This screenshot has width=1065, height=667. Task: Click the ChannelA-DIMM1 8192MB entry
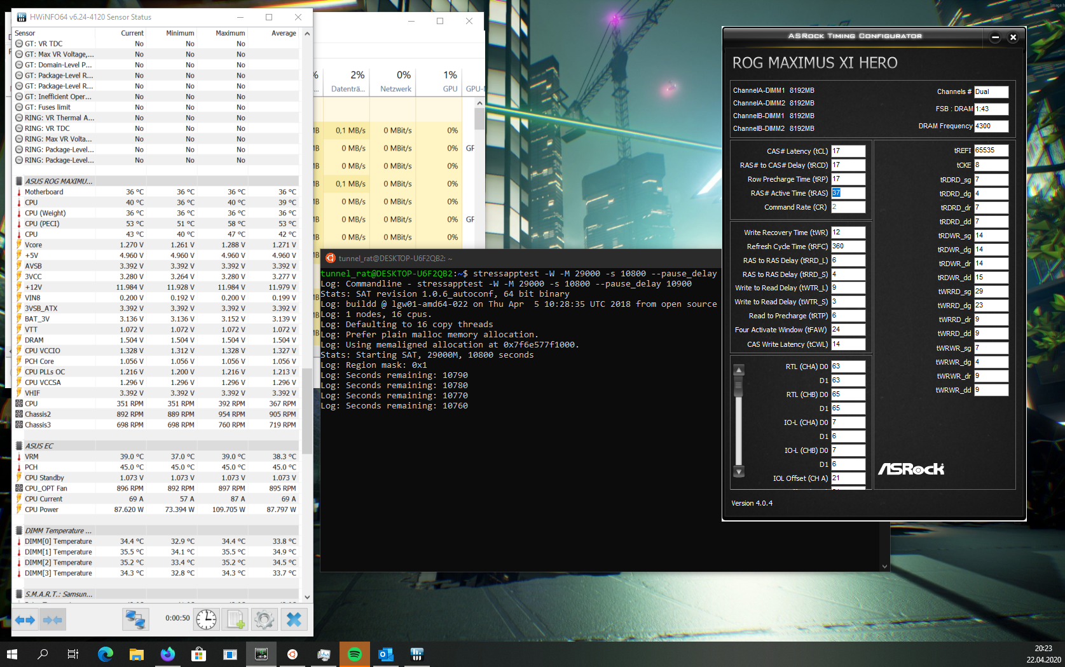tap(773, 90)
